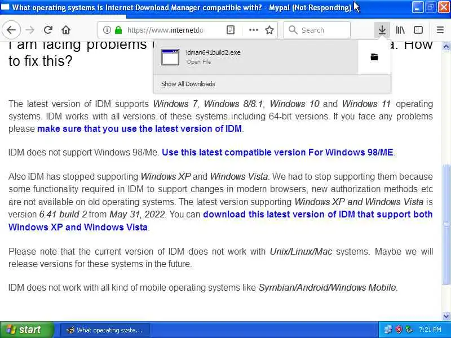The image size is (451, 338).
Task: Click the Downloads toolbar arrow button
Action: [382, 30]
